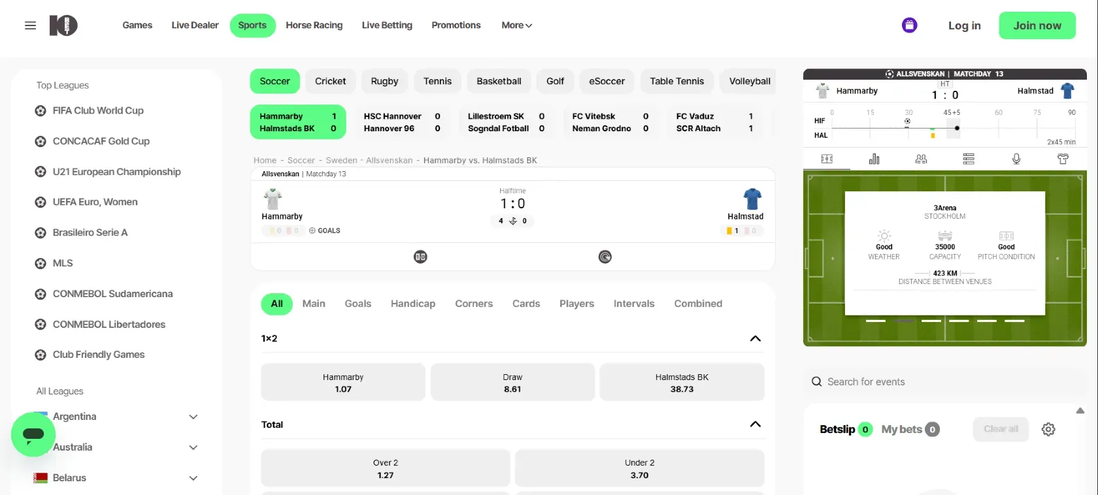The image size is (1098, 495).
Task: Switch to the Handicap markets tab
Action: tap(413, 304)
